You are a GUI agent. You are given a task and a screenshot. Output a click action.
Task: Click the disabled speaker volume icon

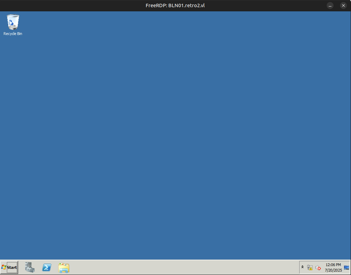pyautogui.click(x=318, y=267)
